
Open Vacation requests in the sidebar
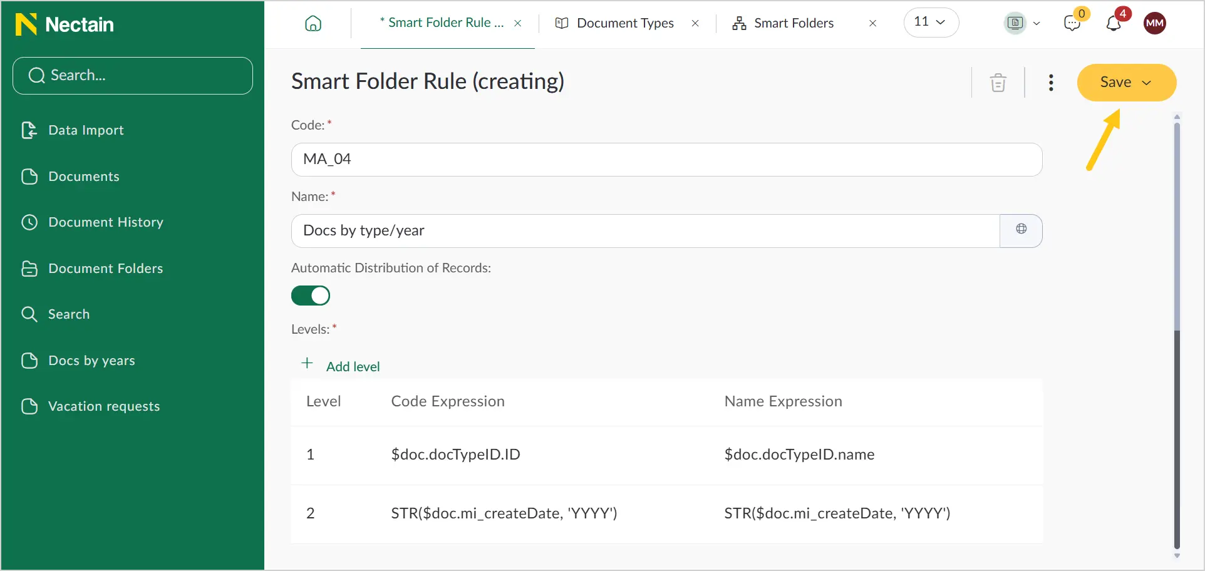click(90, 406)
